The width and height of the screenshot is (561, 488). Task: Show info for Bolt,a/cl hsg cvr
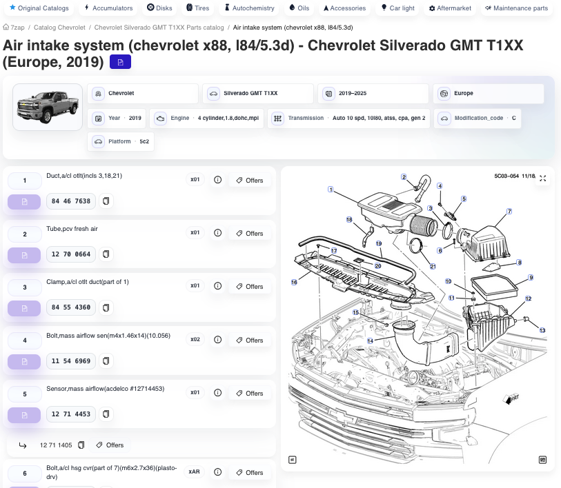pyautogui.click(x=217, y=472)
